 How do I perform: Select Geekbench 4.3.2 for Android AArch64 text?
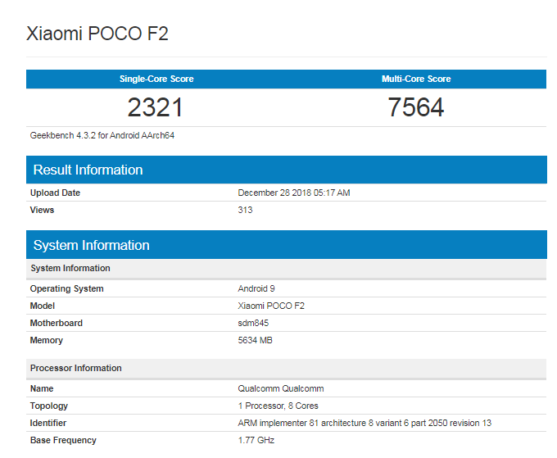pos(102,135)
